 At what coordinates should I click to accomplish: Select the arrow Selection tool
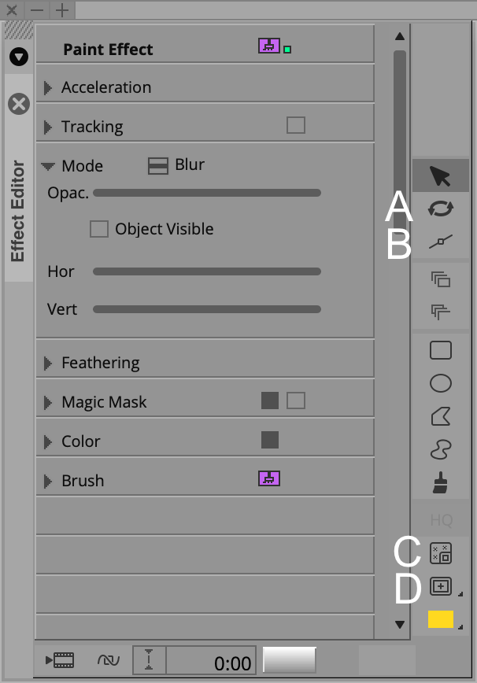click(x=441, y=175)
